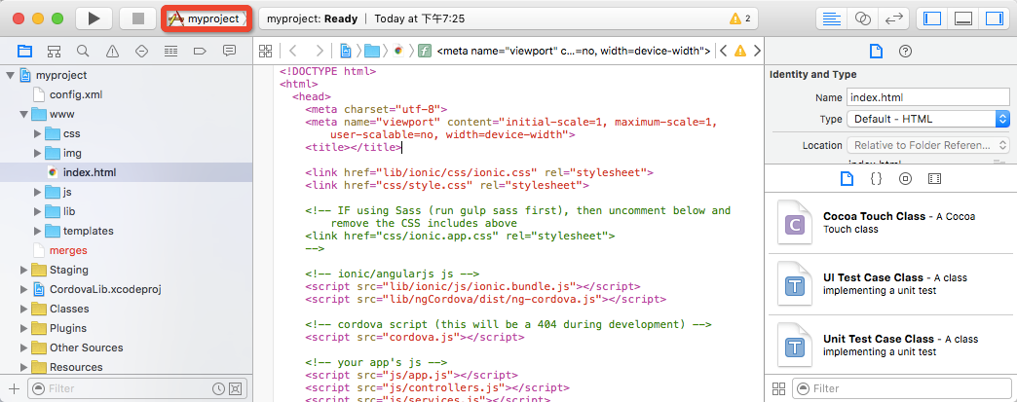
Task: Toggle the Navigator panel visibility
Action: pos(932,18)
